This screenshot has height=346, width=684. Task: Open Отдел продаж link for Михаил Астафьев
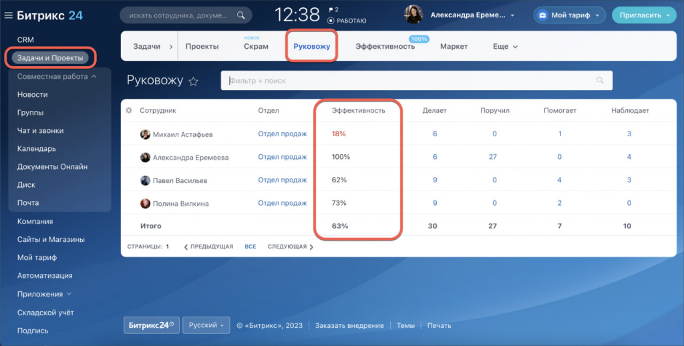tap(283, 134)
